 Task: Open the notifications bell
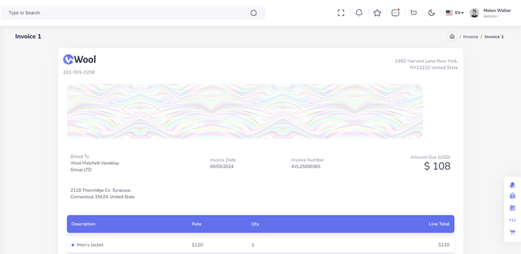359,13
